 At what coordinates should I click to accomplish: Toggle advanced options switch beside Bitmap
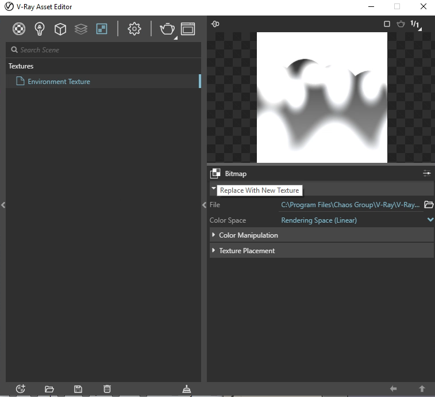click(427, 173)
